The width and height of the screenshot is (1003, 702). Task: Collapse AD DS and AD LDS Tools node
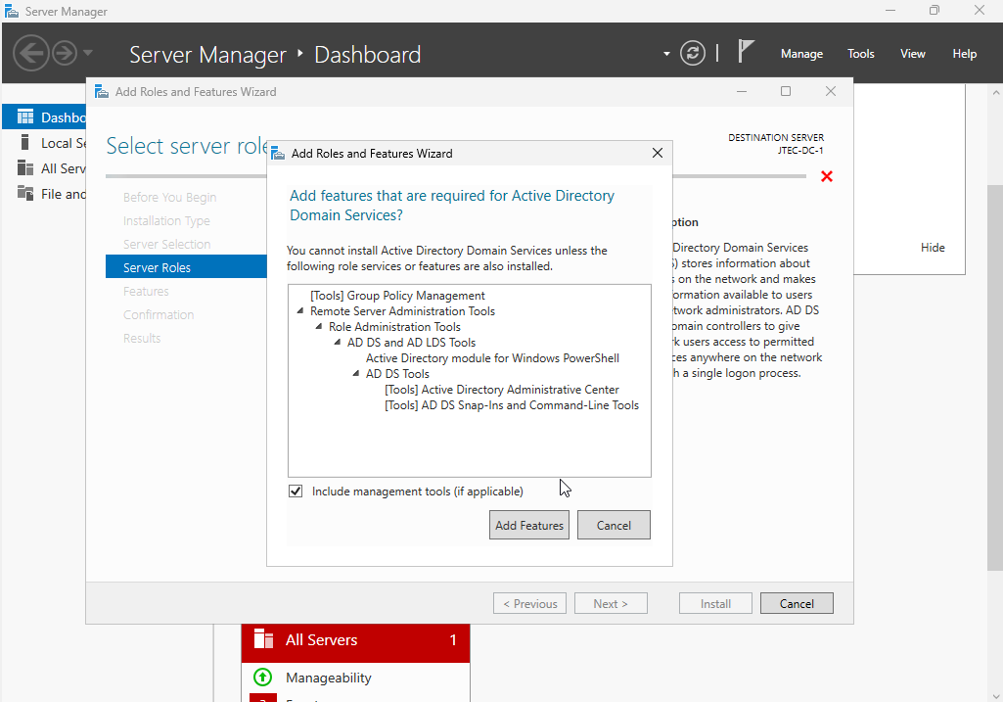point(337,343)
